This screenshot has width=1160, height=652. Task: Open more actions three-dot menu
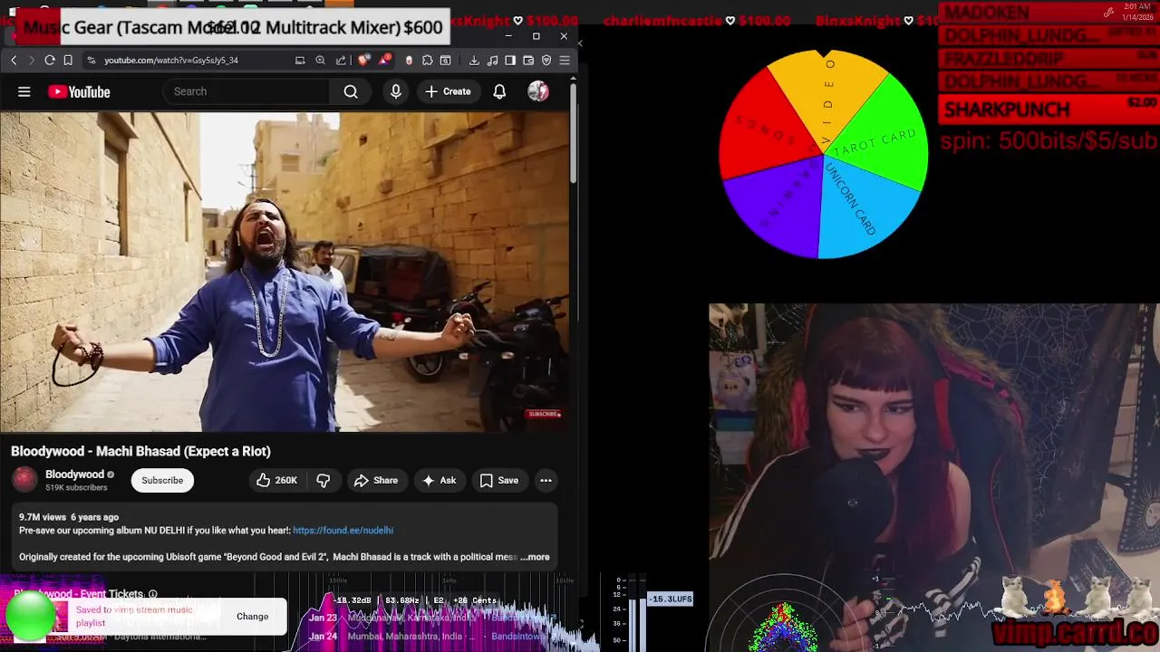point(546,480)
